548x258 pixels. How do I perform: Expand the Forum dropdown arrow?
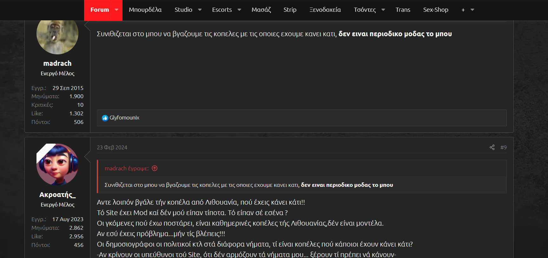pyautogui.click(x=116, y=10)
